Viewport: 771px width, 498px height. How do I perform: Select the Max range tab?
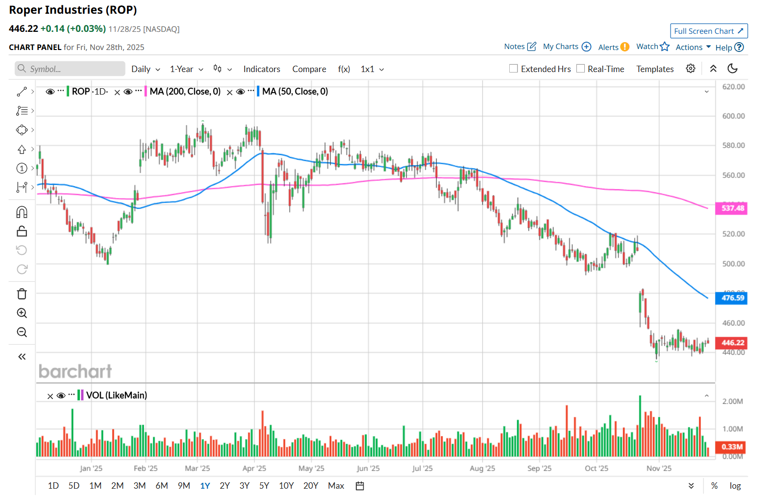click(336, 486)
